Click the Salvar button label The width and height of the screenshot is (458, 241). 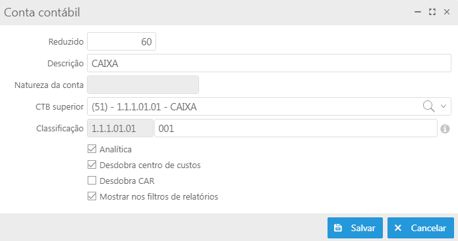coord(363,228)
